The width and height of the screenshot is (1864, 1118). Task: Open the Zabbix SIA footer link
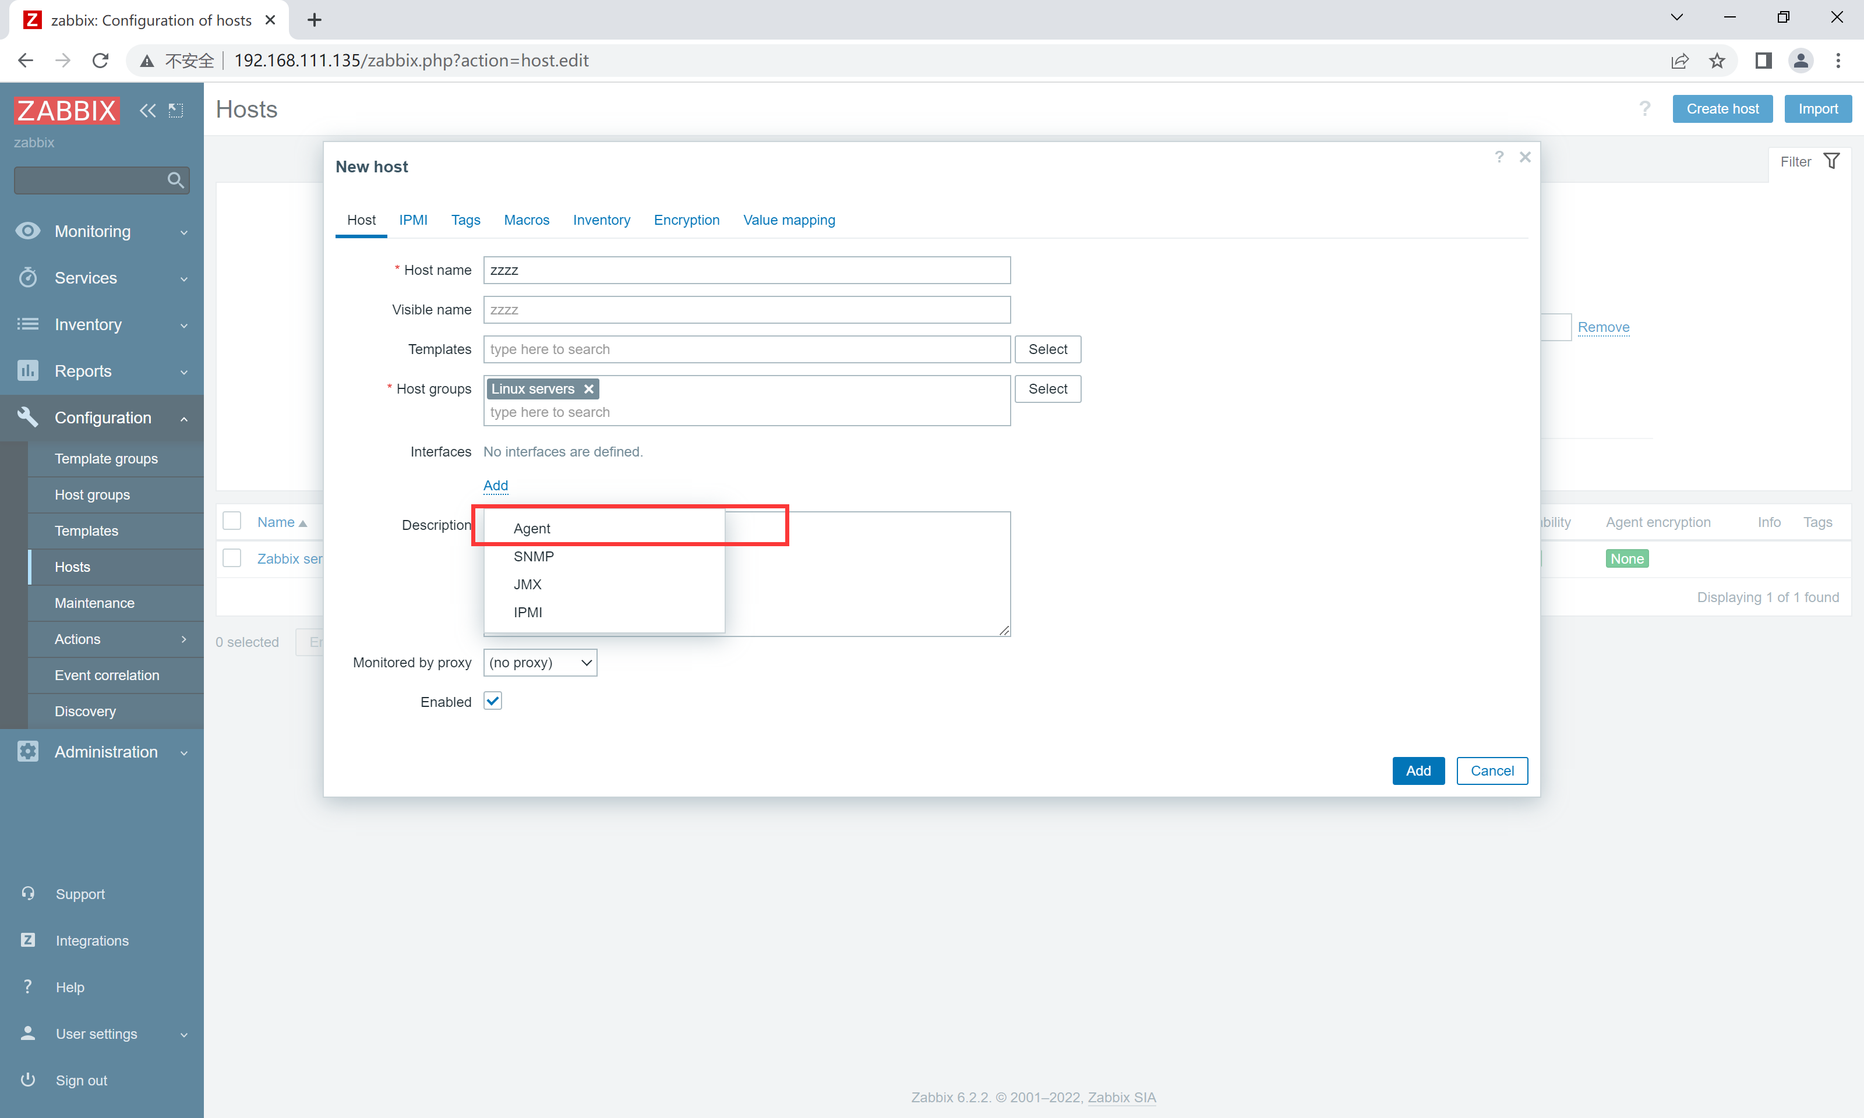coord(1122,1097)
